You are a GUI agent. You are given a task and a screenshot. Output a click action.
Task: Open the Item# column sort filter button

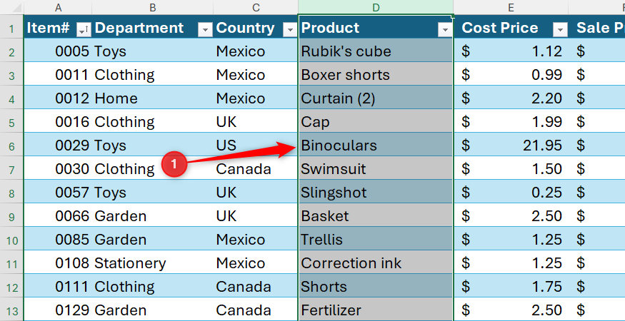click(84, 29)
